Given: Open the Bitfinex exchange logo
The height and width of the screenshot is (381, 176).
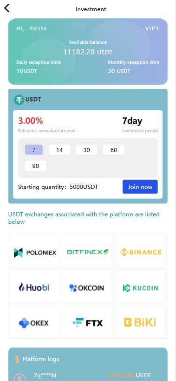Looking at the screenshot, I should [88, 251].
